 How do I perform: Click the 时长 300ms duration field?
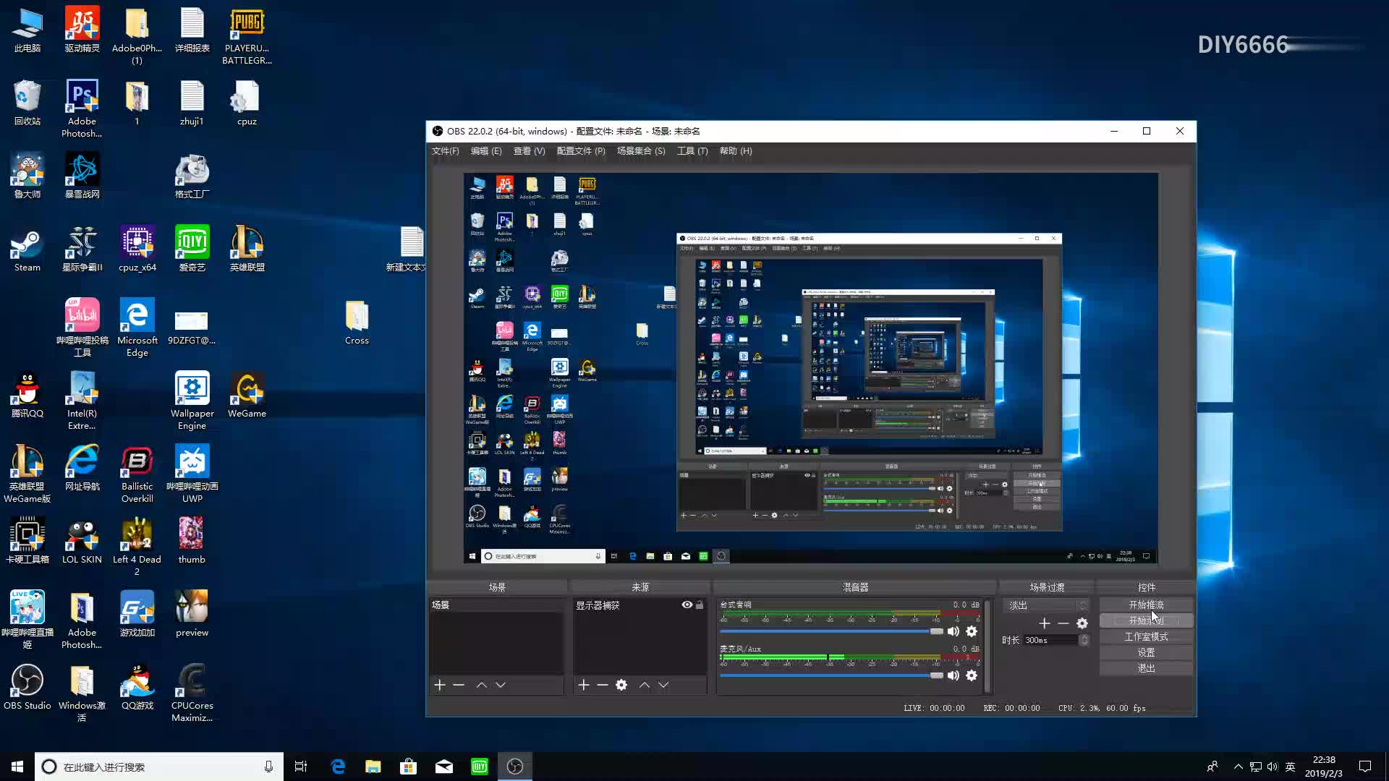[x=1050, y=640]
